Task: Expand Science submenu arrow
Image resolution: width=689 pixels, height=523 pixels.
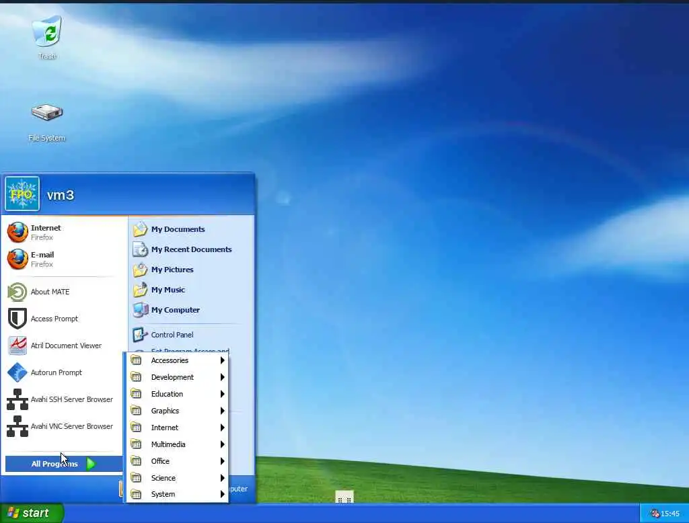Action: click(222, 478)
